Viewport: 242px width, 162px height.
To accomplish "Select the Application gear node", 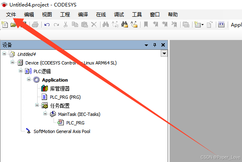I will coord(55,80).
